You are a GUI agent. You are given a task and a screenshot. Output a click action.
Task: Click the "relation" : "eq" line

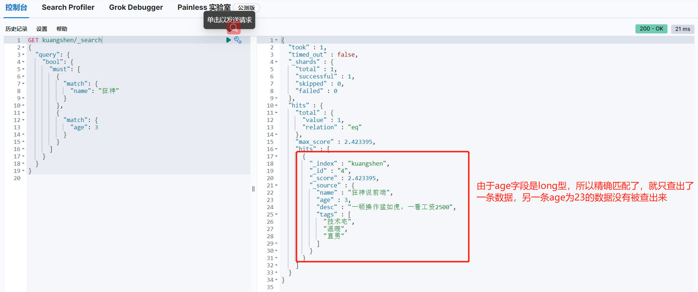(332, 127)
